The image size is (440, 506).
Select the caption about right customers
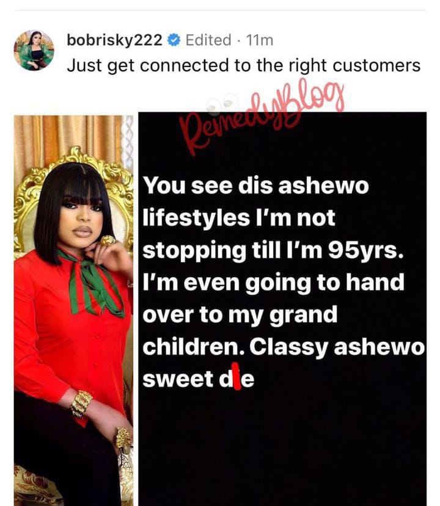point(244,65)
